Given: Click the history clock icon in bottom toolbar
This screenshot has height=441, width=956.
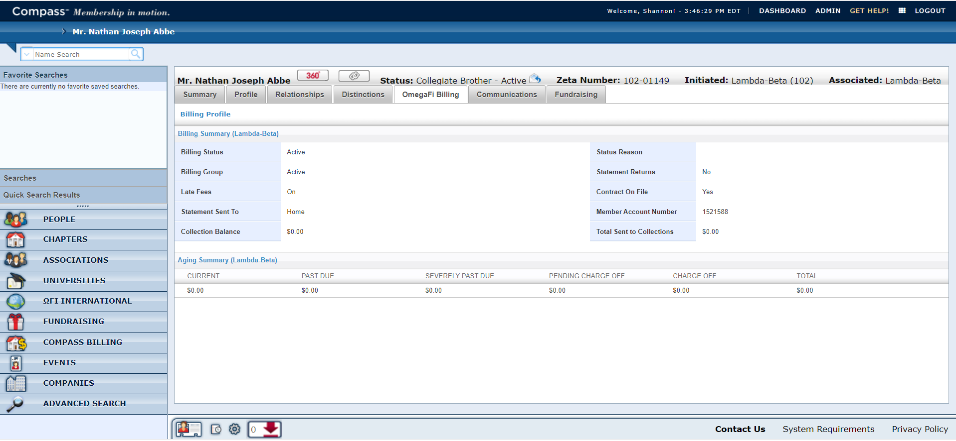Looking at the screenshot, I should pyautogui.click(x=216, y=429).
